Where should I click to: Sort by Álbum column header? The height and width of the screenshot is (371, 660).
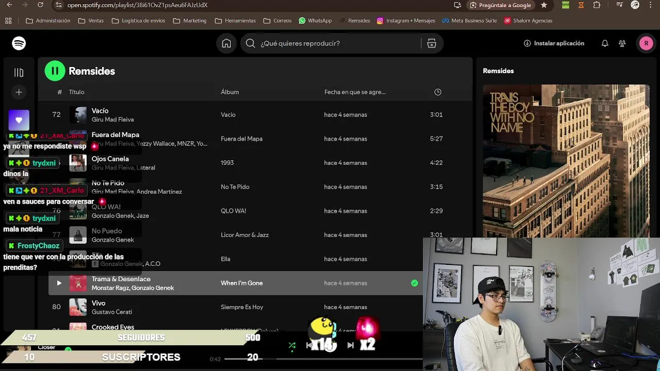(x=229, y=92)
